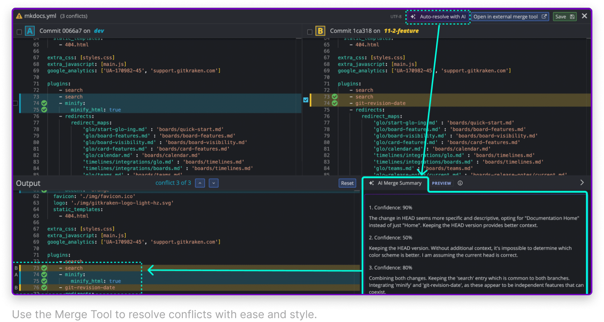
Task: Click the blue A commit badge
Action: click(x=30, y=31)
